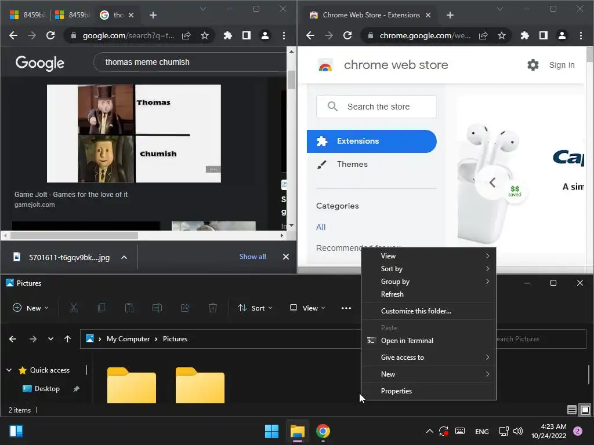Collapse Quick access tree node
Viewport: 594px width, 445px height.
(9, 370)
